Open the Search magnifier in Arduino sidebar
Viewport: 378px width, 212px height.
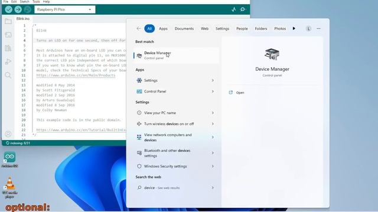8,75
